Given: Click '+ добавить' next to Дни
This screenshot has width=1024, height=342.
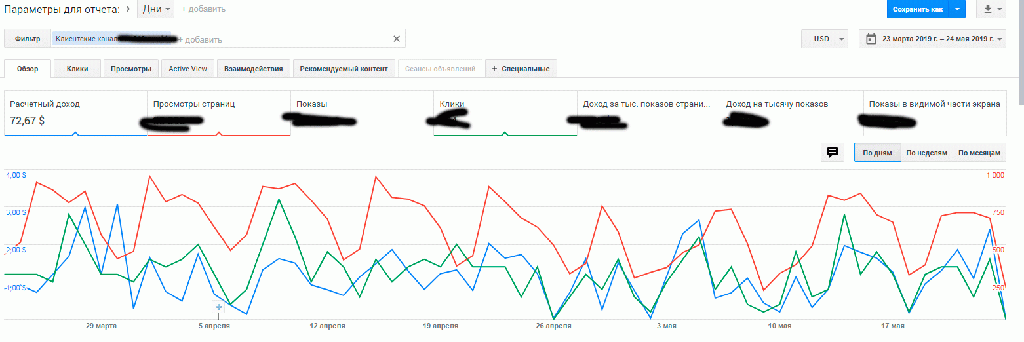Looking at the screenshot, I should coord(203,9).
